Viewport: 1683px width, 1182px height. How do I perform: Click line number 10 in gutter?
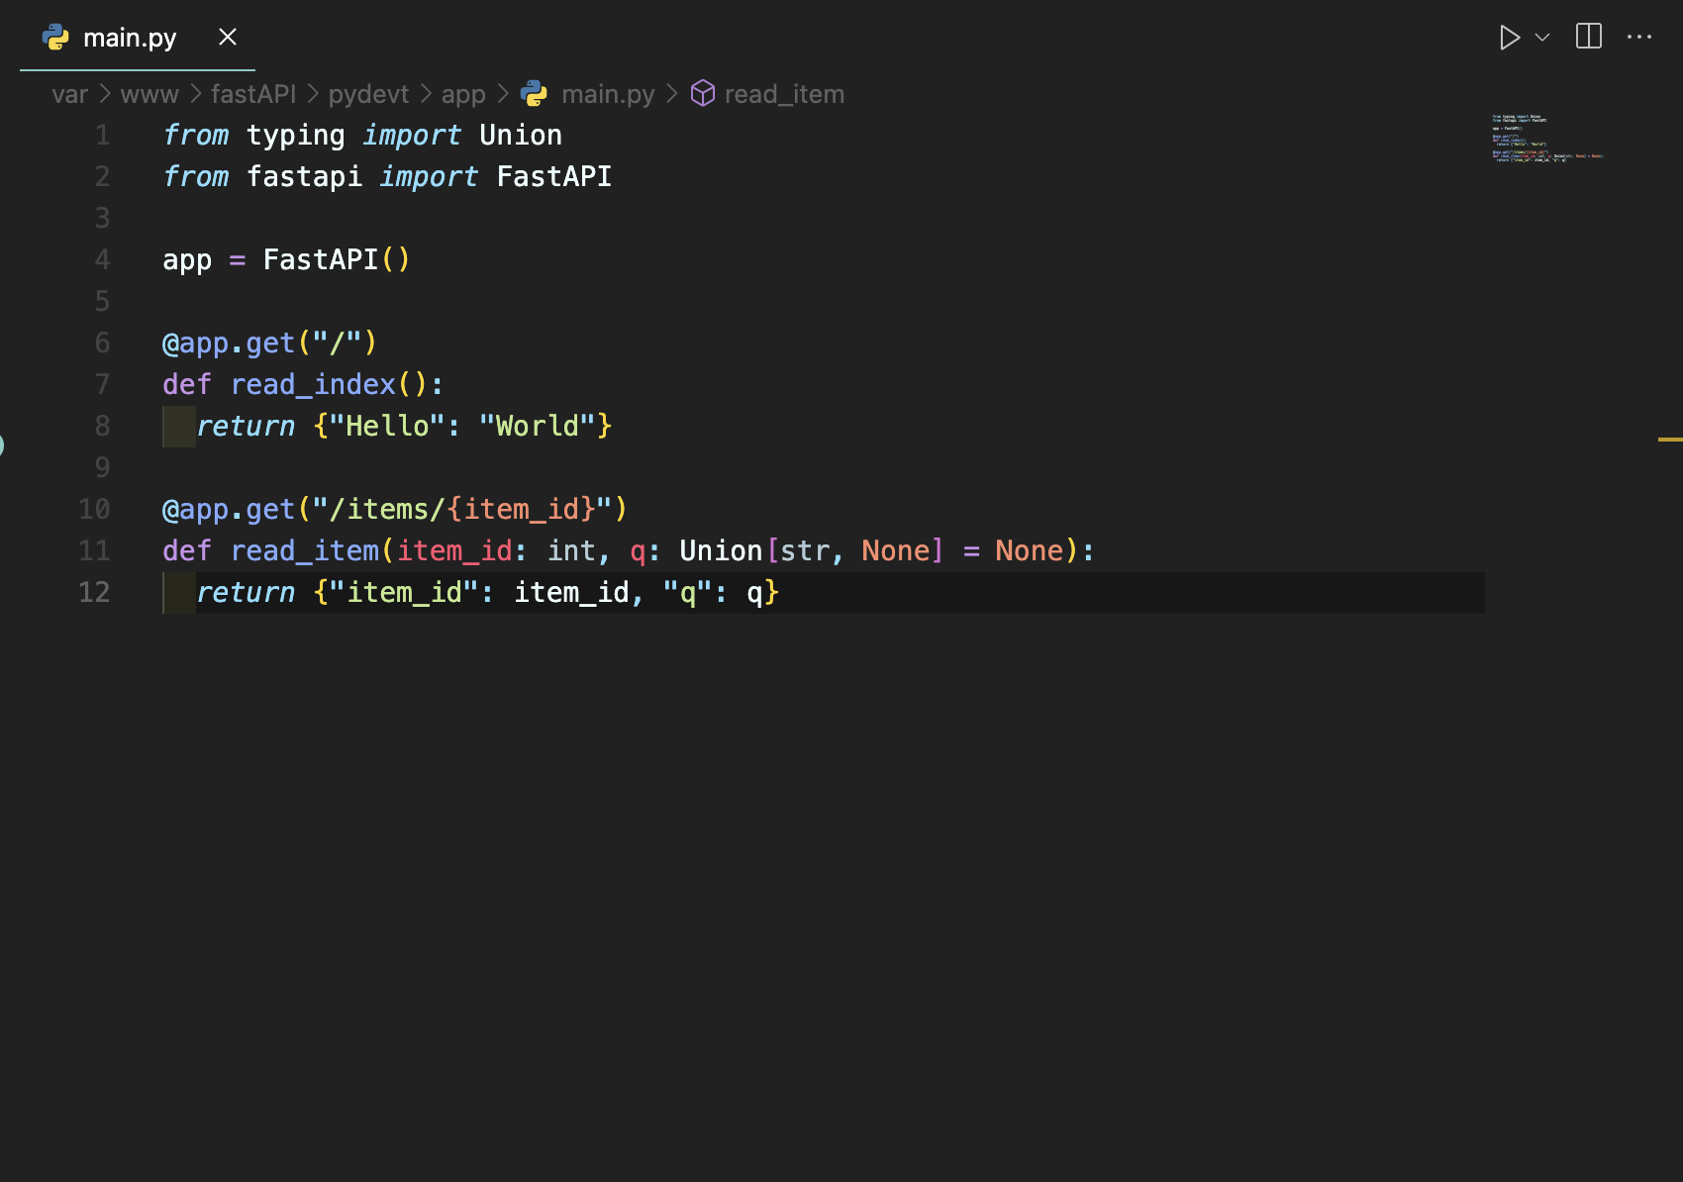click(94, 509)
